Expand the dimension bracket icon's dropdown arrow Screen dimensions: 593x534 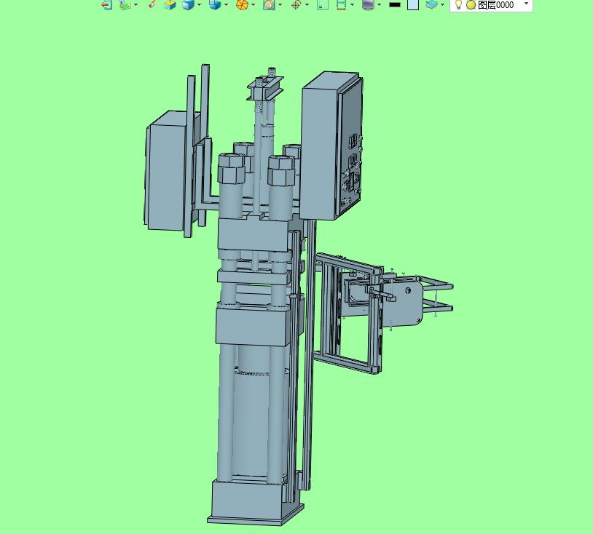352,5
